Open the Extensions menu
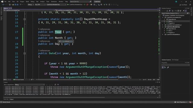 pos(54,1)
